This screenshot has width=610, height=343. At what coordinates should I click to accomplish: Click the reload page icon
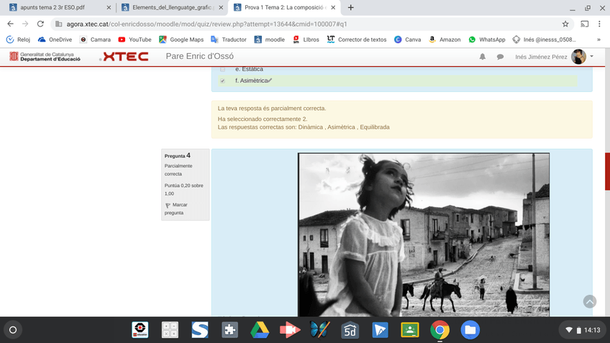click(x=40, y=24)
